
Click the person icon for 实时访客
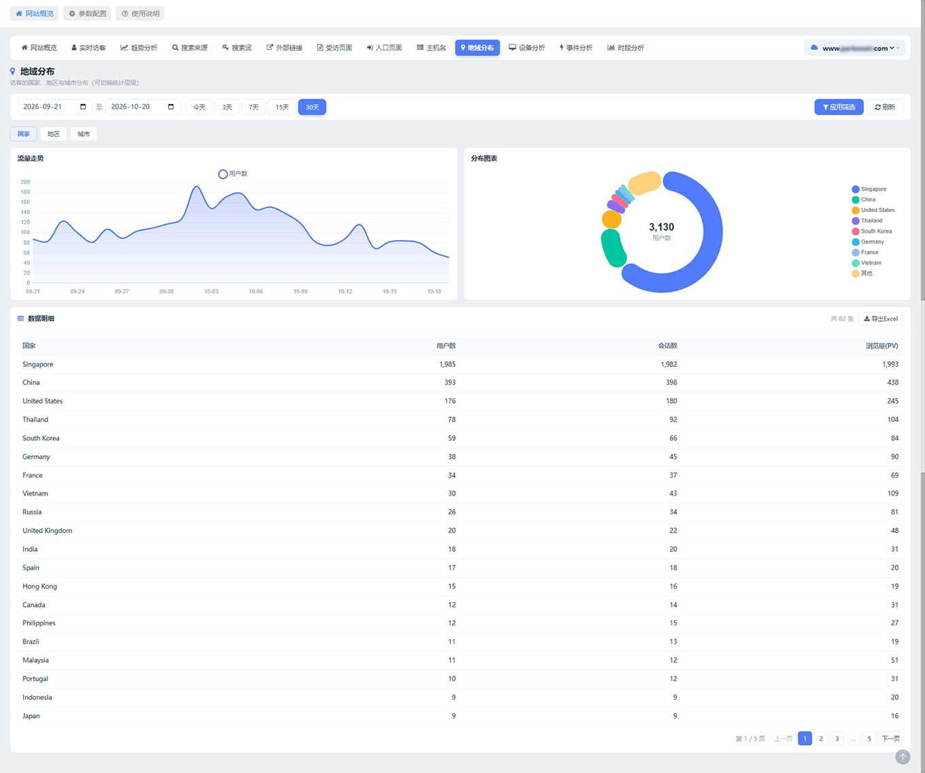tap(74, 48)
